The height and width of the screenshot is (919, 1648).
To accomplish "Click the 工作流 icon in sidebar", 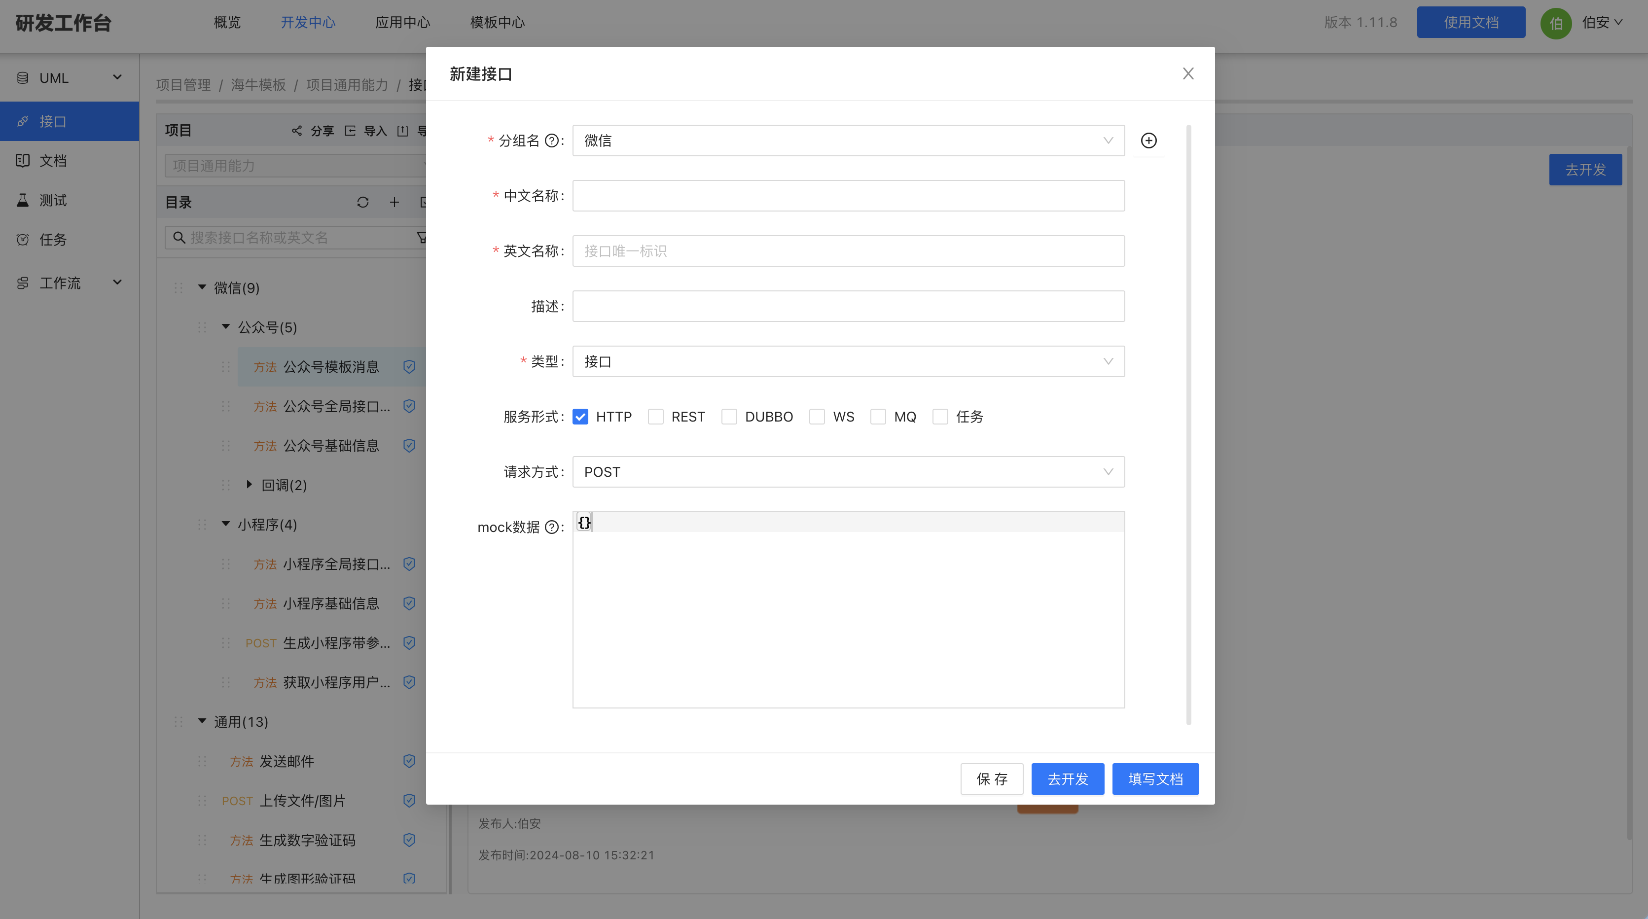I will (x=22, y=283).
